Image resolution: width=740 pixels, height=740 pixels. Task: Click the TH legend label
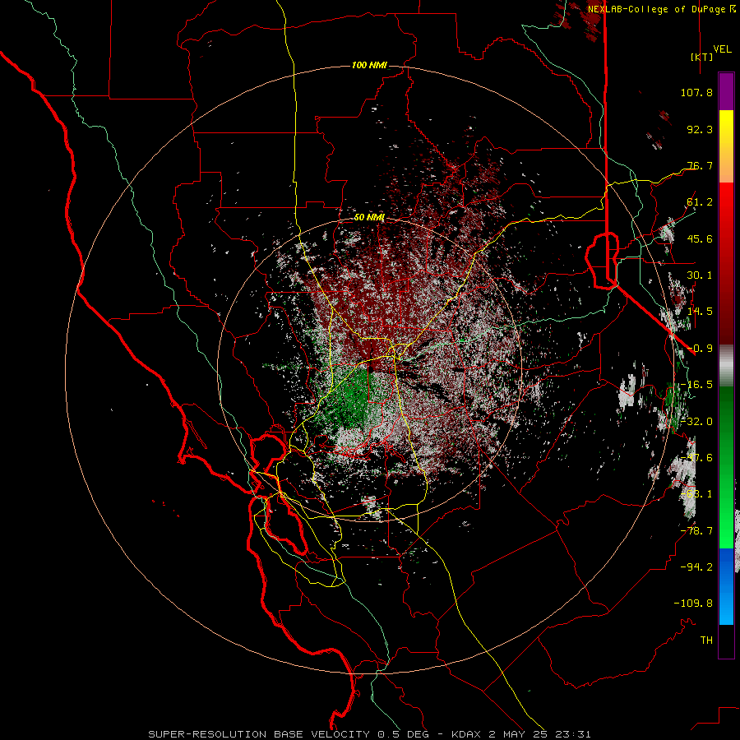[706, 641]
